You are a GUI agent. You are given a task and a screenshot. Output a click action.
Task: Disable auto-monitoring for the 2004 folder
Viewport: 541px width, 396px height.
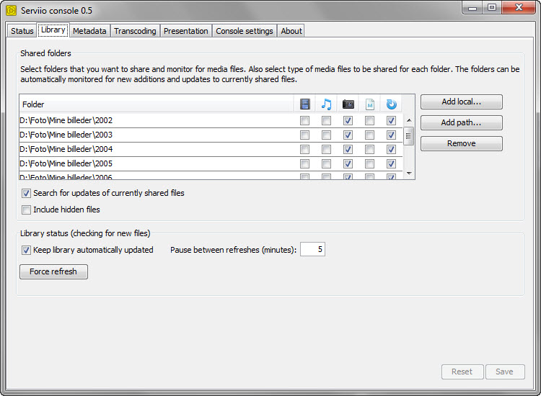coord(391,150)
